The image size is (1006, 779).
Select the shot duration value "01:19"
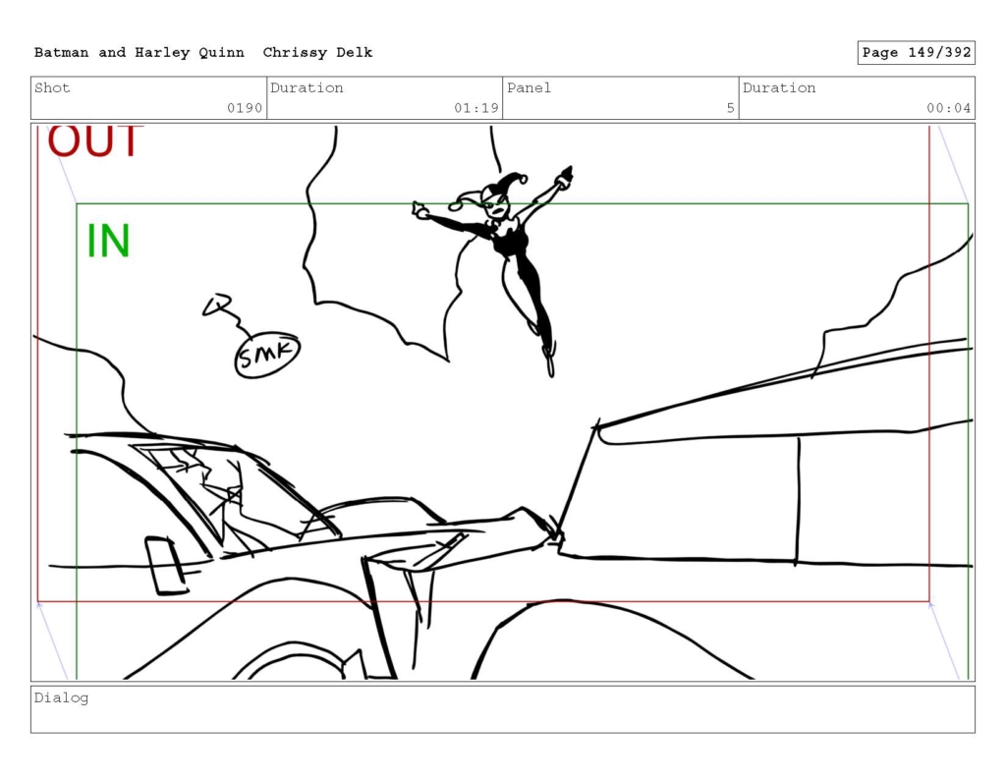click(x=476, y=108)
